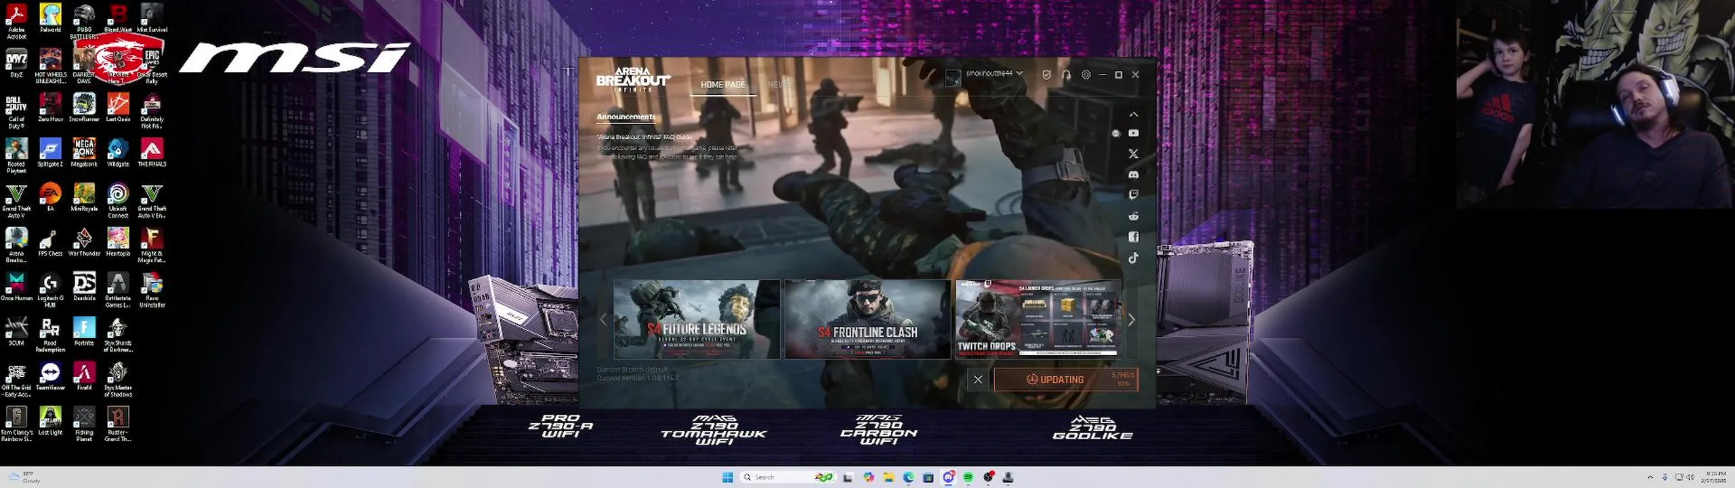
Task: Show next banners with right arrow
Action: coord(1131,320)
